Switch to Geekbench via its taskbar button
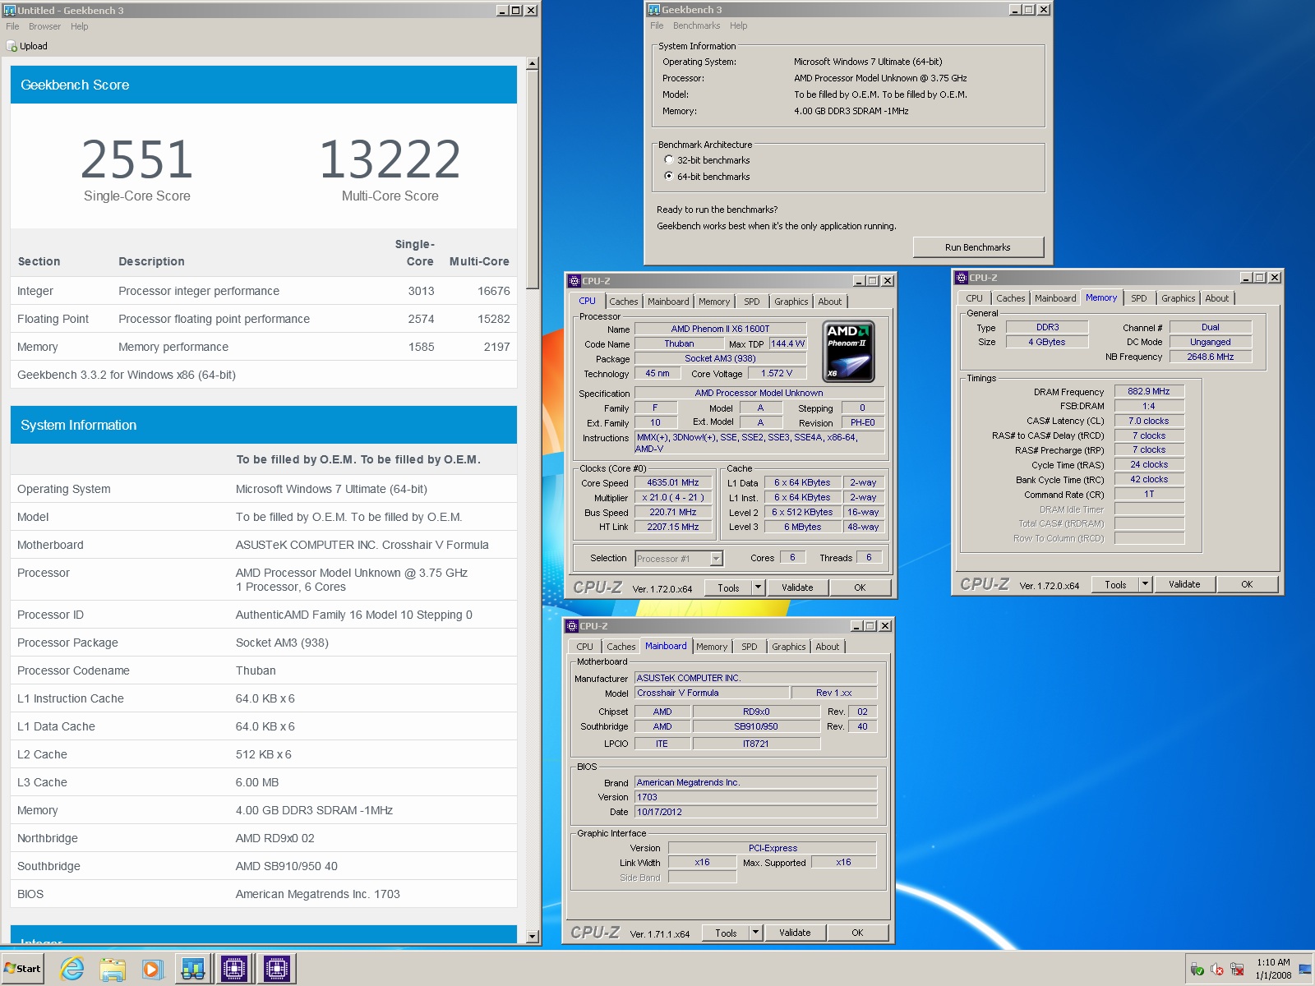 coord(193,970)
